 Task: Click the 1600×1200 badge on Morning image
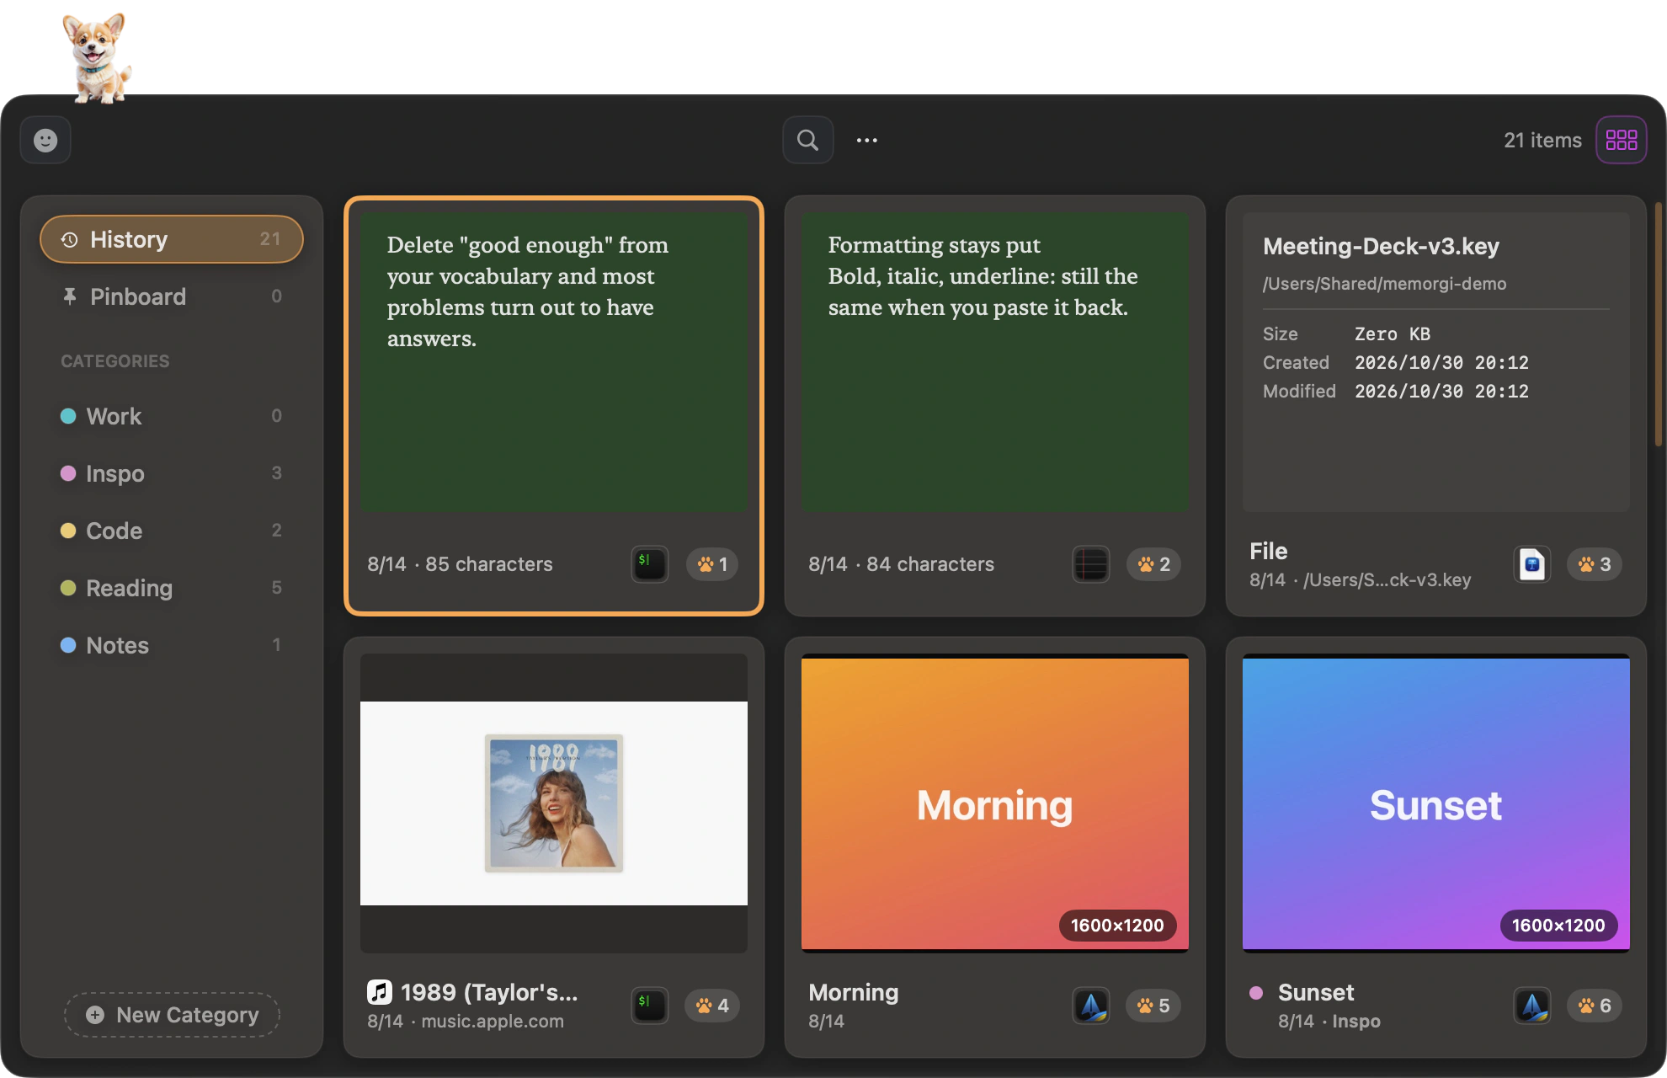tap(1117, 926)
